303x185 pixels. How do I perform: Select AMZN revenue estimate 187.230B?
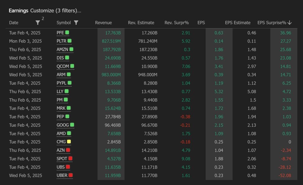tap(149, 50)
